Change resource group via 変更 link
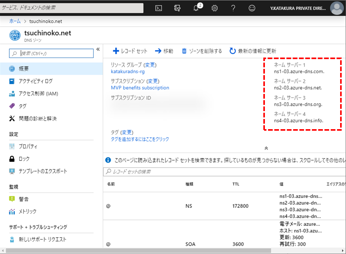 point(150,65)
